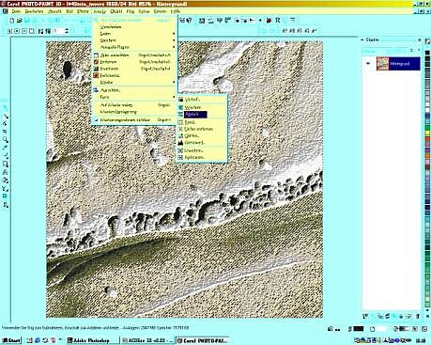This screenshot has width=431, height=345.
Task: Select the Hintergrund layer name in Objekte docker
Action: click(400, 64)
